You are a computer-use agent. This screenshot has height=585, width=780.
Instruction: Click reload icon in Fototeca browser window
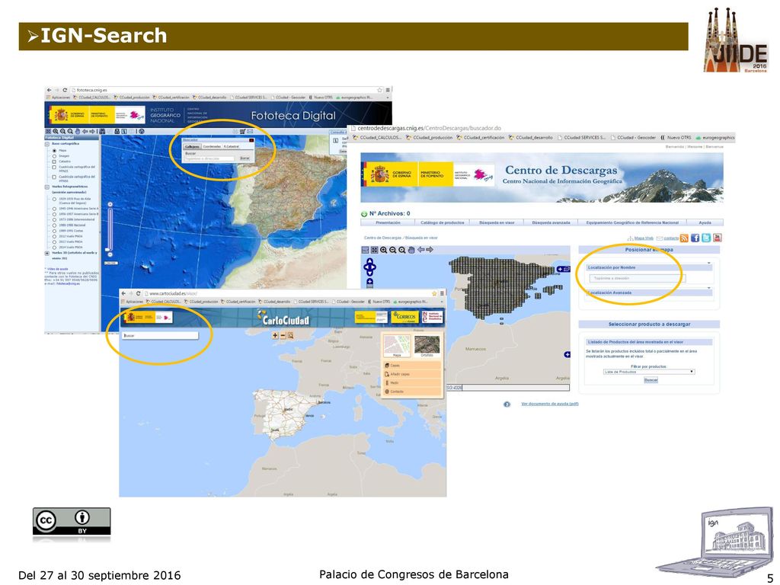coord(65,90)
